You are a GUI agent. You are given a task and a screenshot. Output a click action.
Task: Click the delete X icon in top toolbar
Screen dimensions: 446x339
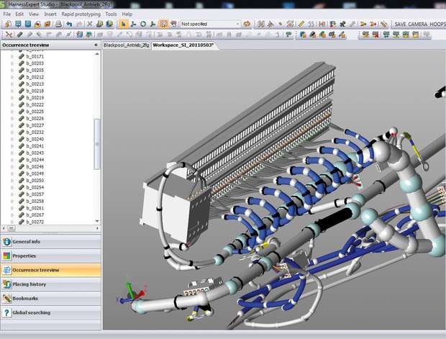pyautogui.click(x=90, y=24)
